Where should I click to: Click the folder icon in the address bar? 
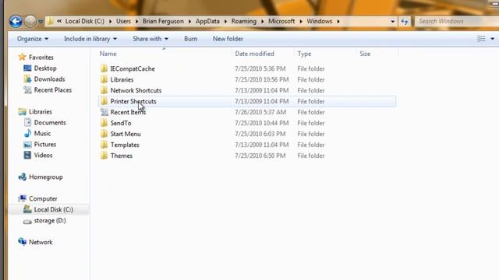tap(50, 21)
